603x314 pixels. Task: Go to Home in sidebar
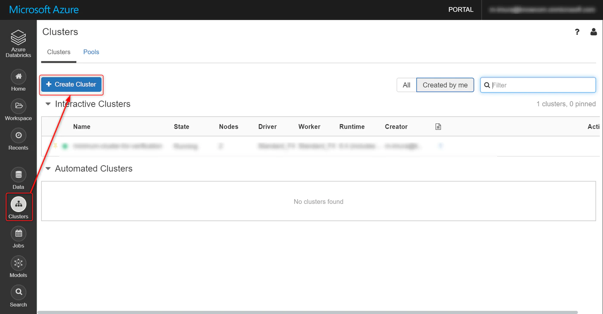18,80
